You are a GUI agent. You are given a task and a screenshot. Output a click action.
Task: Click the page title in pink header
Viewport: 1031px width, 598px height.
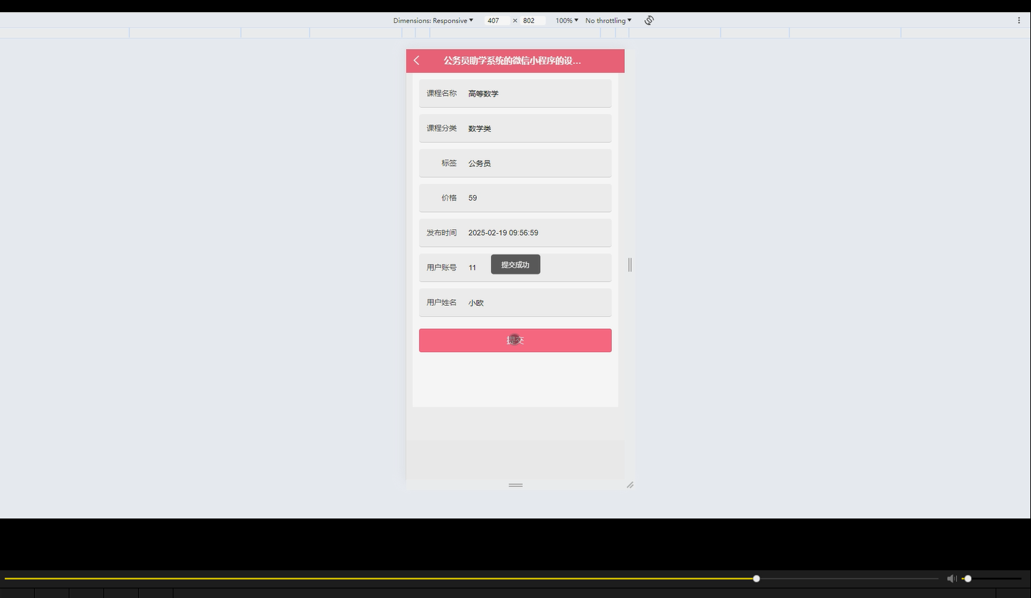click(x=512, y=60)
